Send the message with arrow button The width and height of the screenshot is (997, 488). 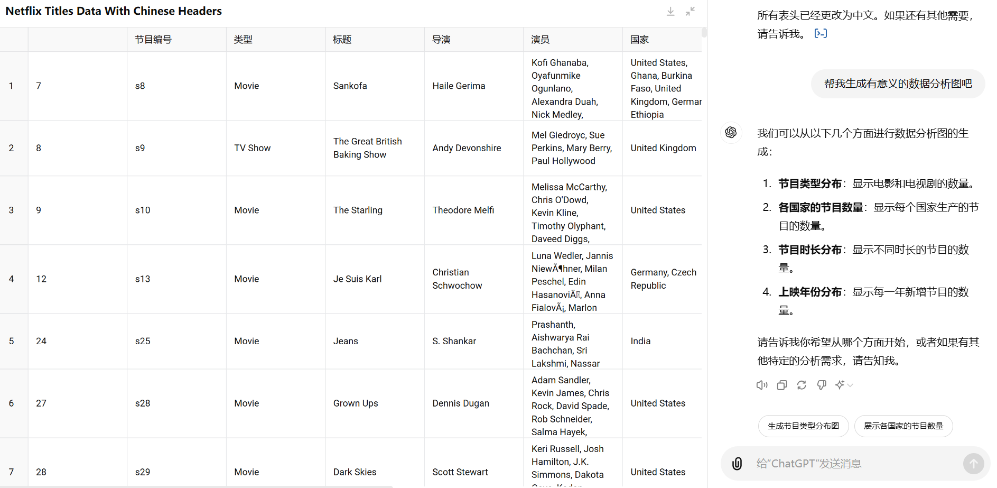[x=973, y=464]
